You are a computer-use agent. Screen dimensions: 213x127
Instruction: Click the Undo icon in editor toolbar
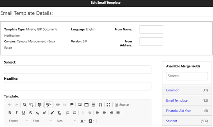click(10, 105)
